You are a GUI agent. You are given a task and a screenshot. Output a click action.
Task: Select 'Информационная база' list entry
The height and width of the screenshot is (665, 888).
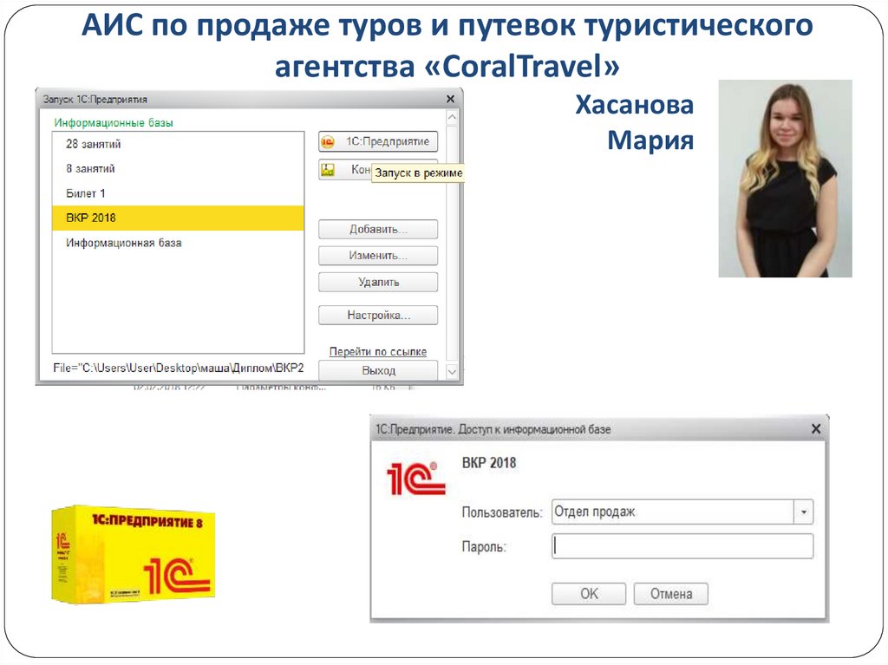[x=178, y=243]
